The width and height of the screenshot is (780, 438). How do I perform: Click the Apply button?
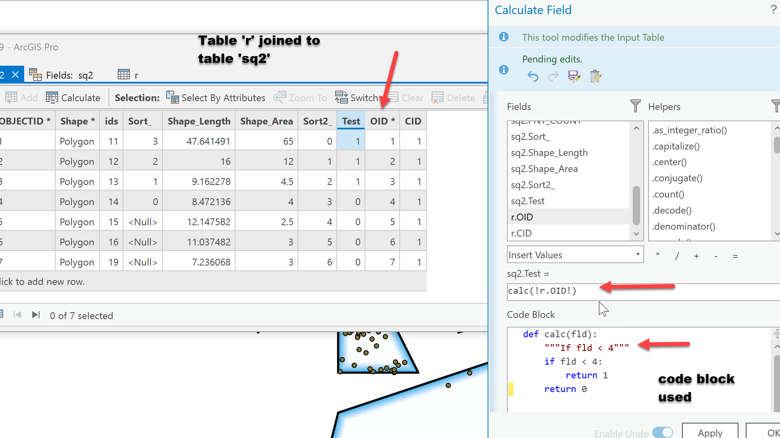[710, 432]
